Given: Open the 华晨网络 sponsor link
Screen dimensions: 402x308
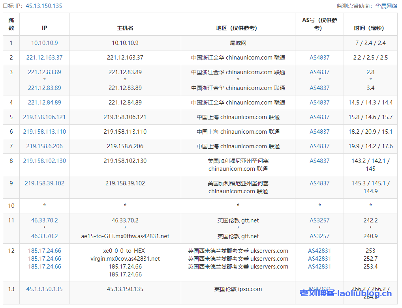Looking at the screenshot, I should 386,6.
